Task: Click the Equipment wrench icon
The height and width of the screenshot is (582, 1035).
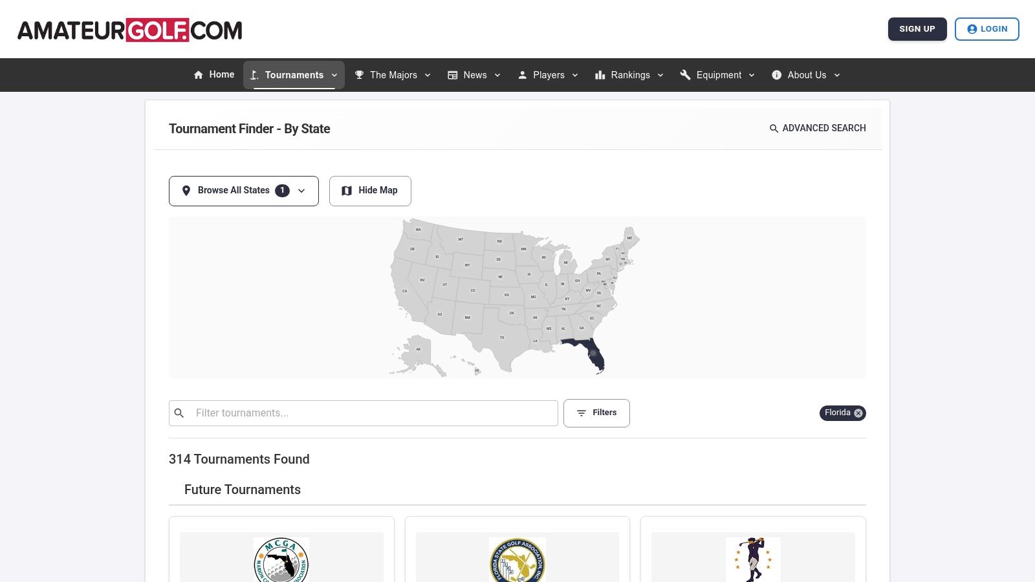Action: pyautogui.click(x=686, y=75)
